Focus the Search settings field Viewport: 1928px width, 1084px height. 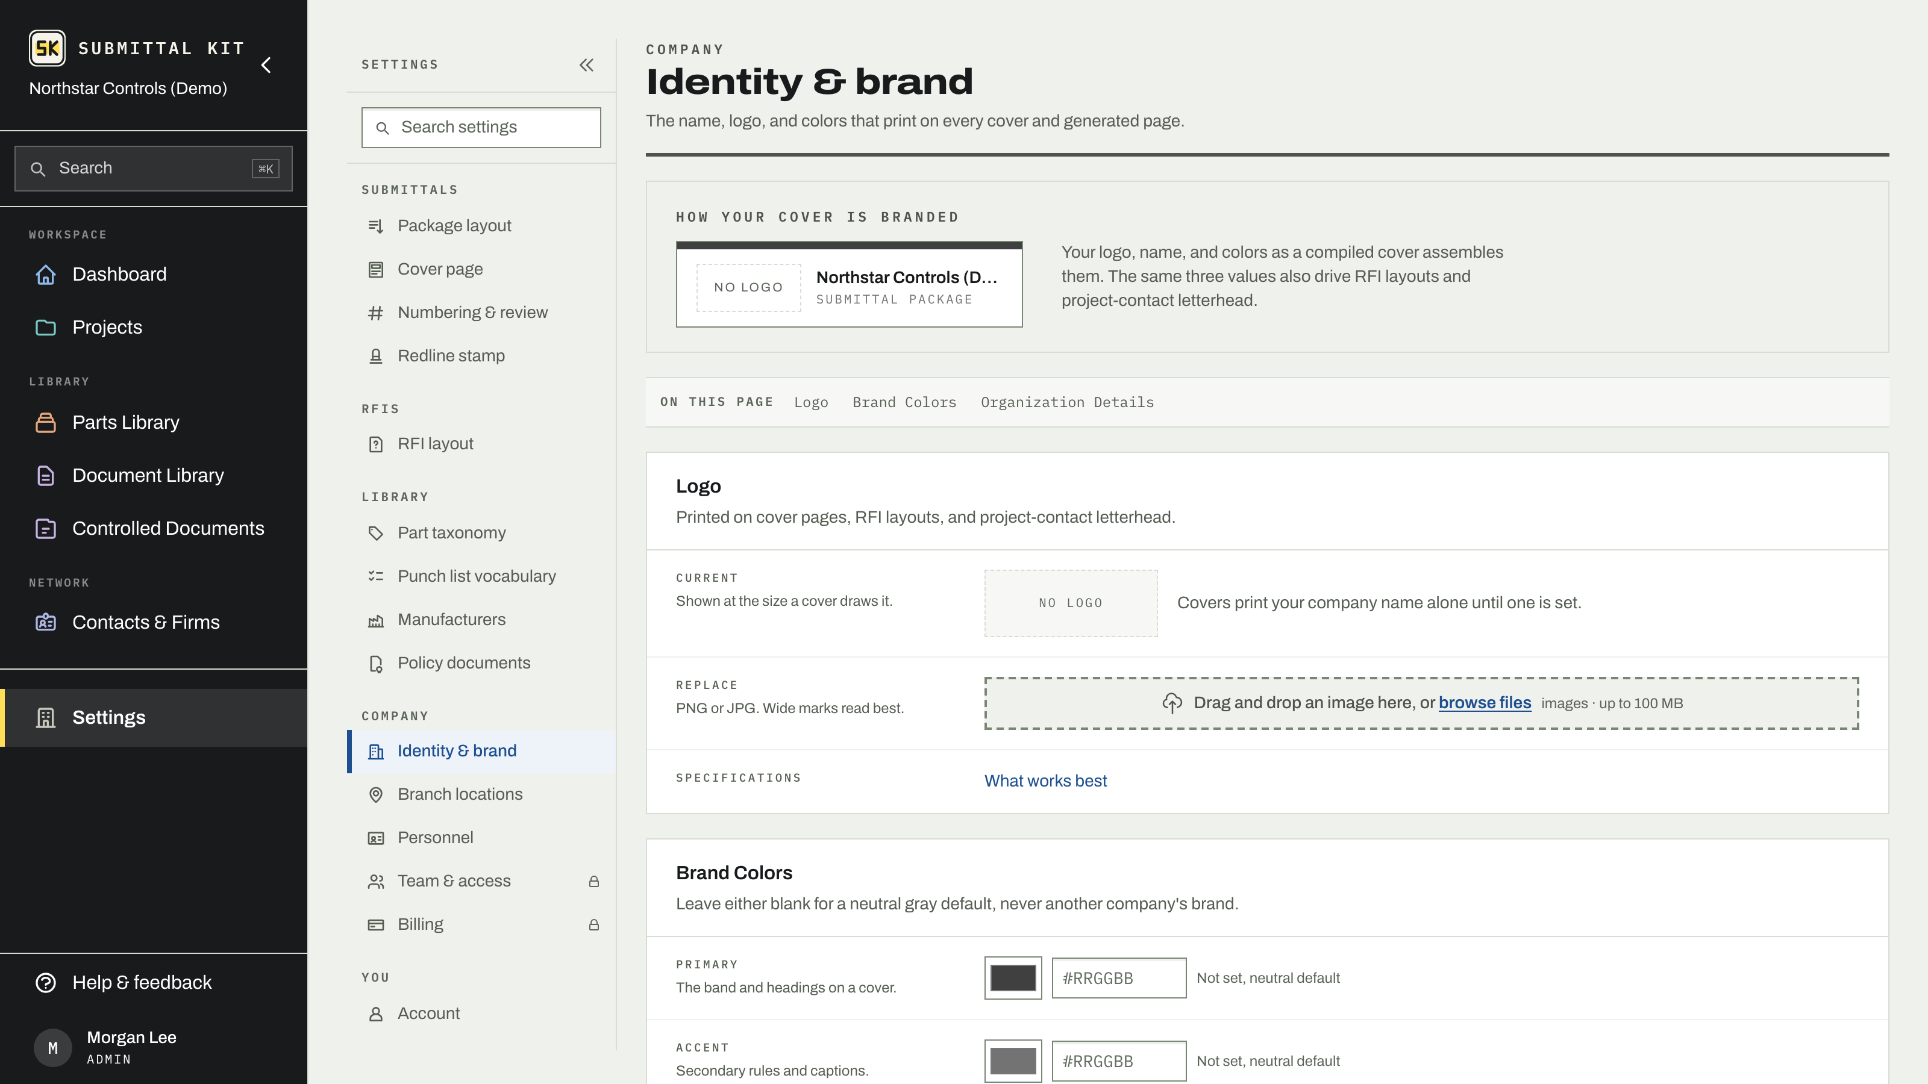point(481,127)
